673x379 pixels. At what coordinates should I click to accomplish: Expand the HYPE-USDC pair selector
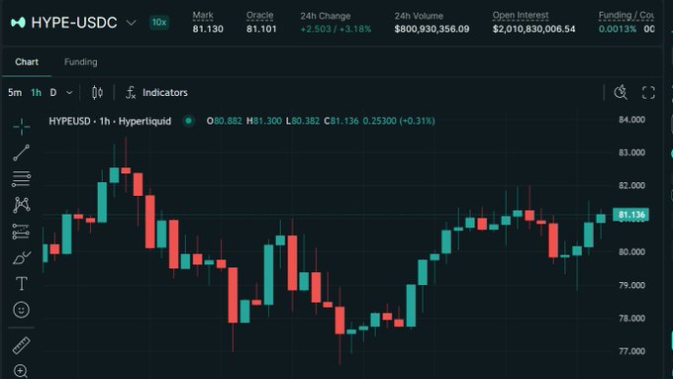(x=132, y=23)
